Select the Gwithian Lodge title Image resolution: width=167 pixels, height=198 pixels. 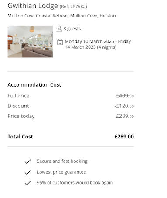point(33,6)
